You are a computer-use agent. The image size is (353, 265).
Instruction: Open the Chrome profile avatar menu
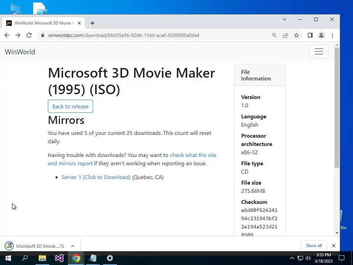tap(321, 35)
